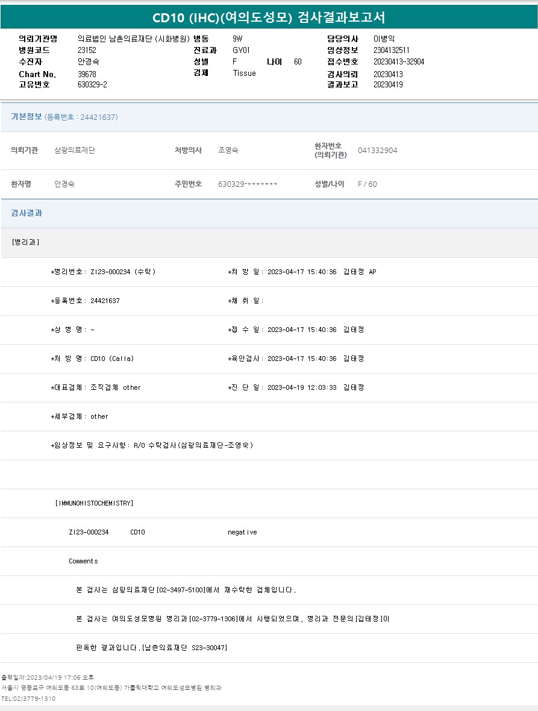Click the 출력일자 print date in the footer

(47, 677)
